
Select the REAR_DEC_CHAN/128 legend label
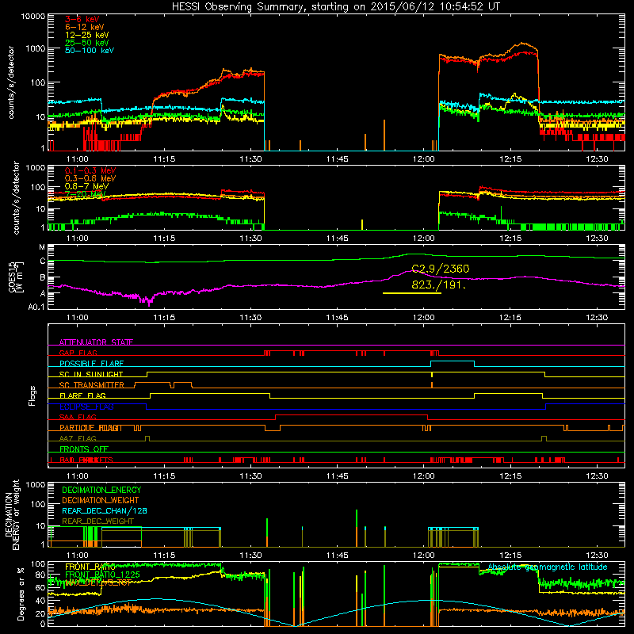point(105,511)
